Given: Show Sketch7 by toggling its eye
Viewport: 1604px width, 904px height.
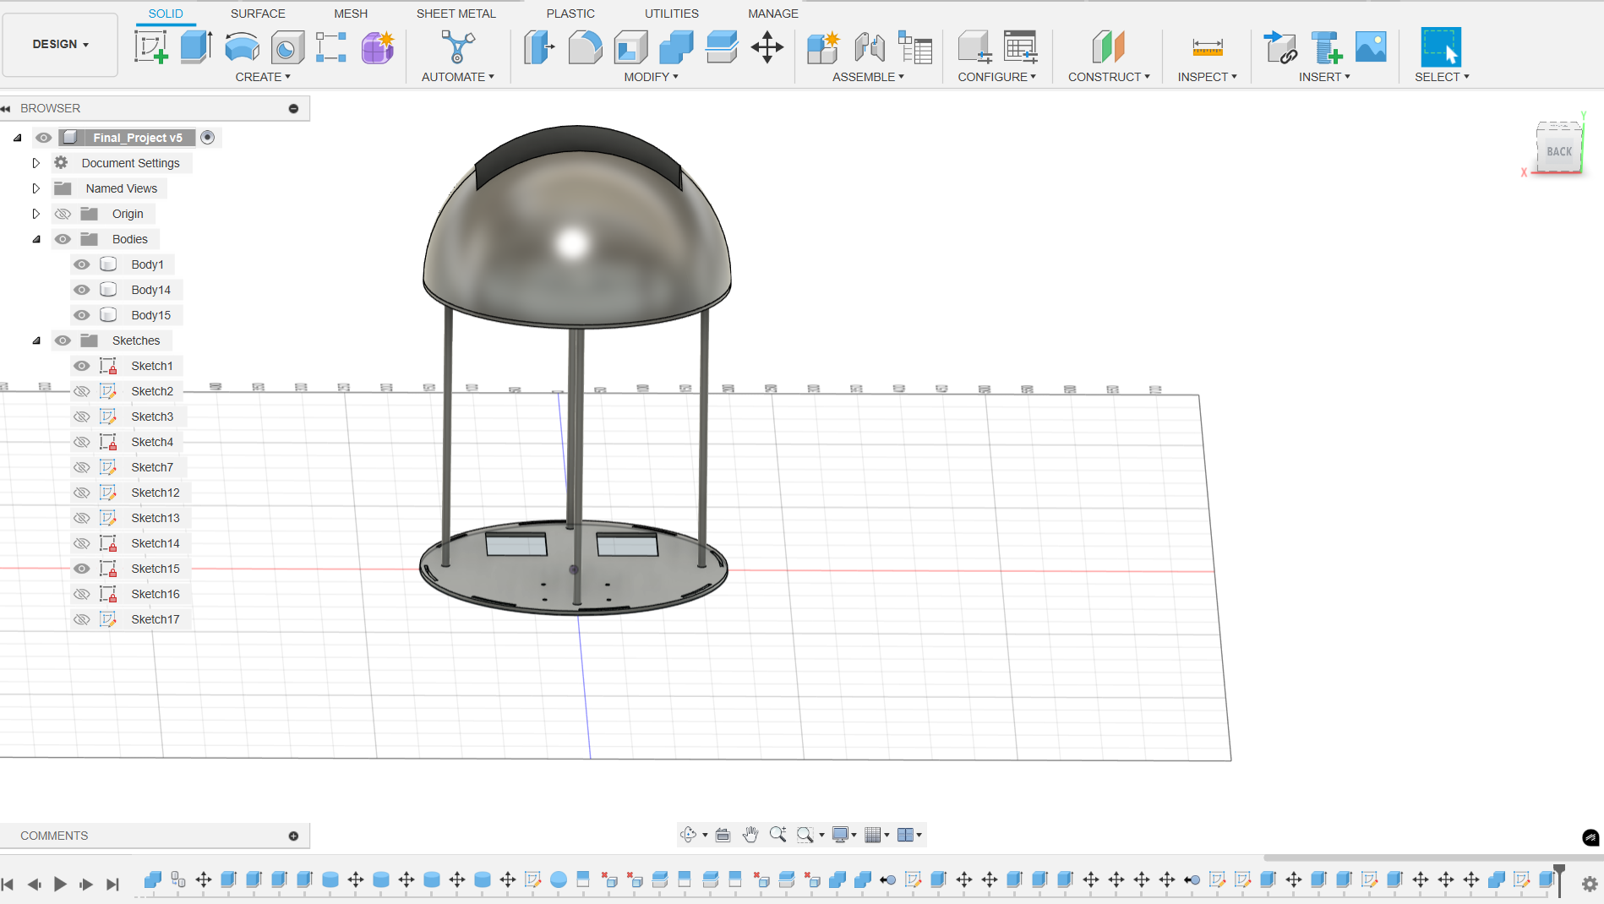Looking at the screenshot, I should 81,467.
